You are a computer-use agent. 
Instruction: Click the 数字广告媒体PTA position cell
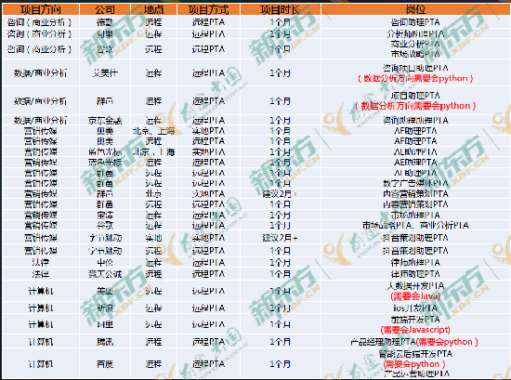click(x=415, y=183)
